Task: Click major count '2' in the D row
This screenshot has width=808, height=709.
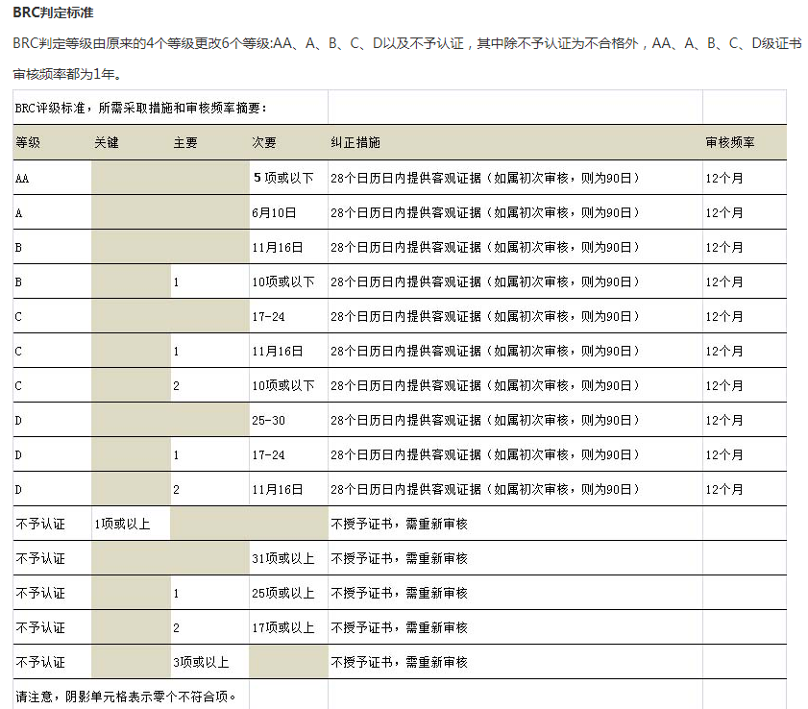Action: 176,490
